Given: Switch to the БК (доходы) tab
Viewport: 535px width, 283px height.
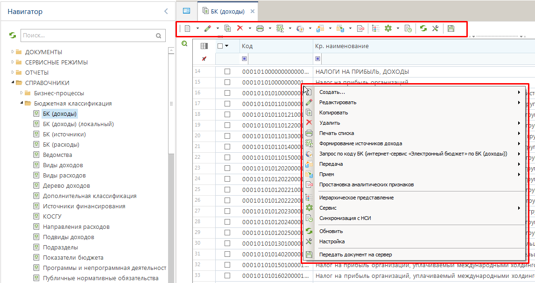Looking at the screenshot, I should [227, 11].
